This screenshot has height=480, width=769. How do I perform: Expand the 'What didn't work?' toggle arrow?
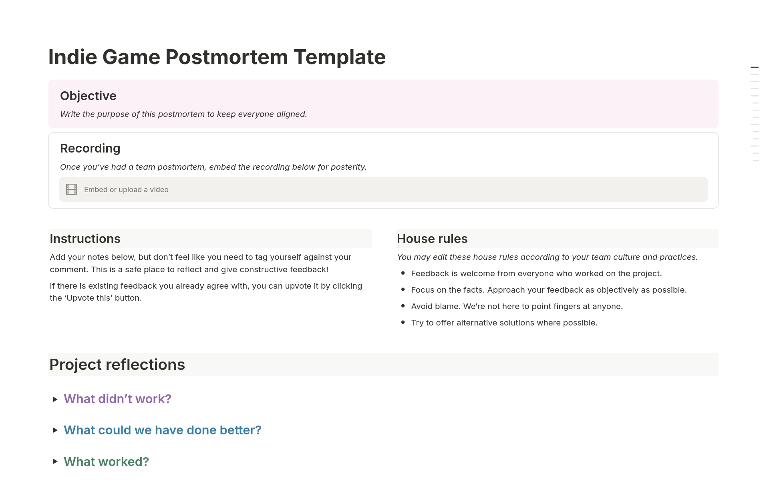(55, 399)
